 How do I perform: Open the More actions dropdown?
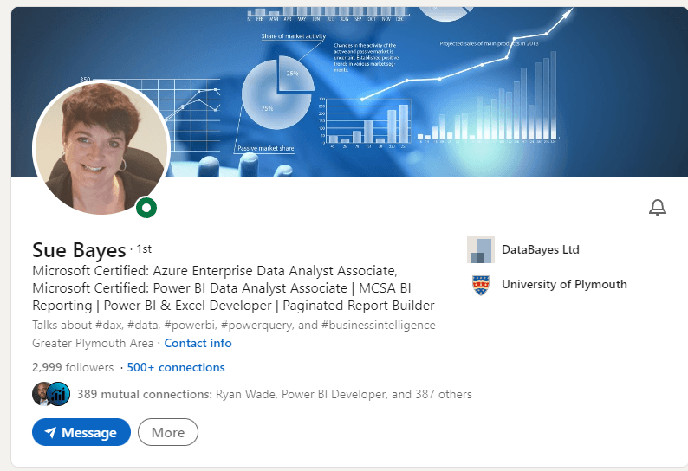pyautogui.click(x=168, y=432)
